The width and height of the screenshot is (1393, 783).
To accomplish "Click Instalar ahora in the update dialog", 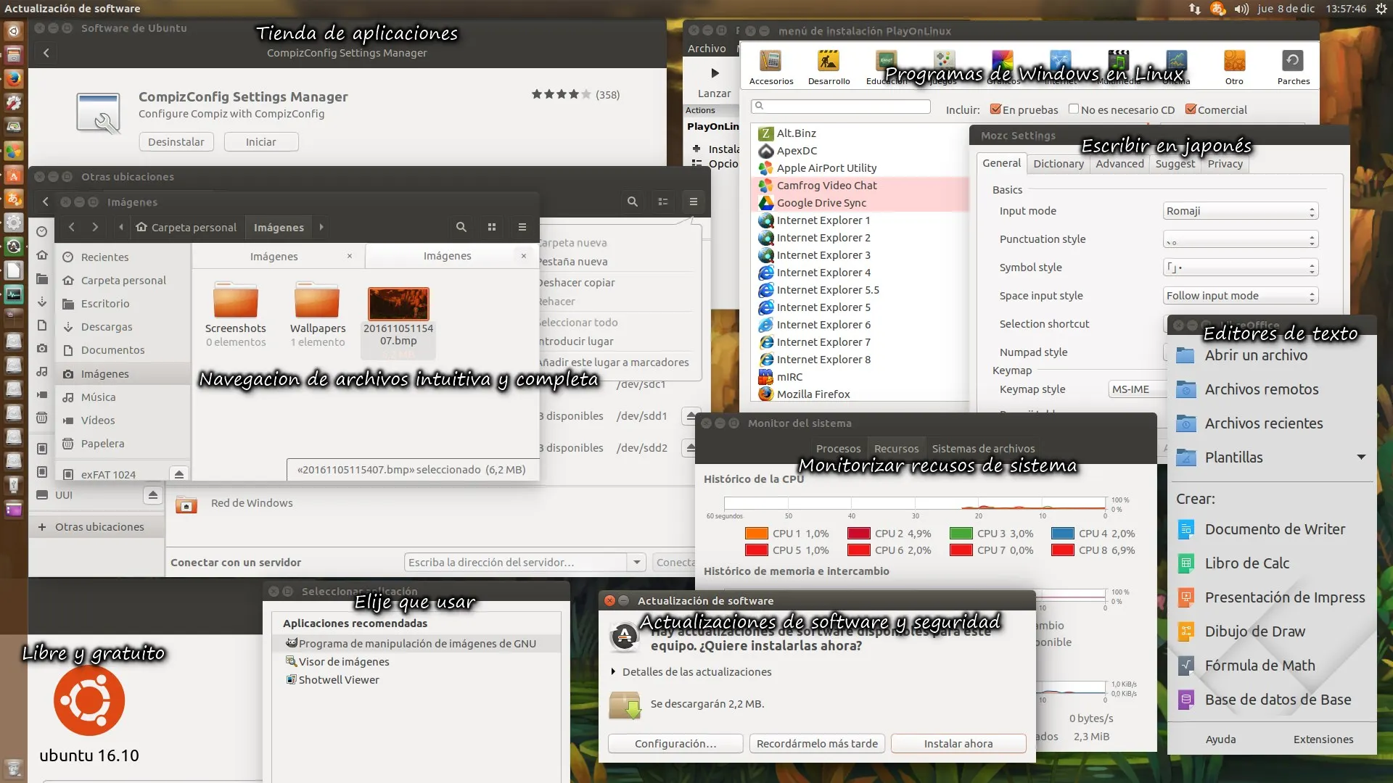I will [958, 743].
